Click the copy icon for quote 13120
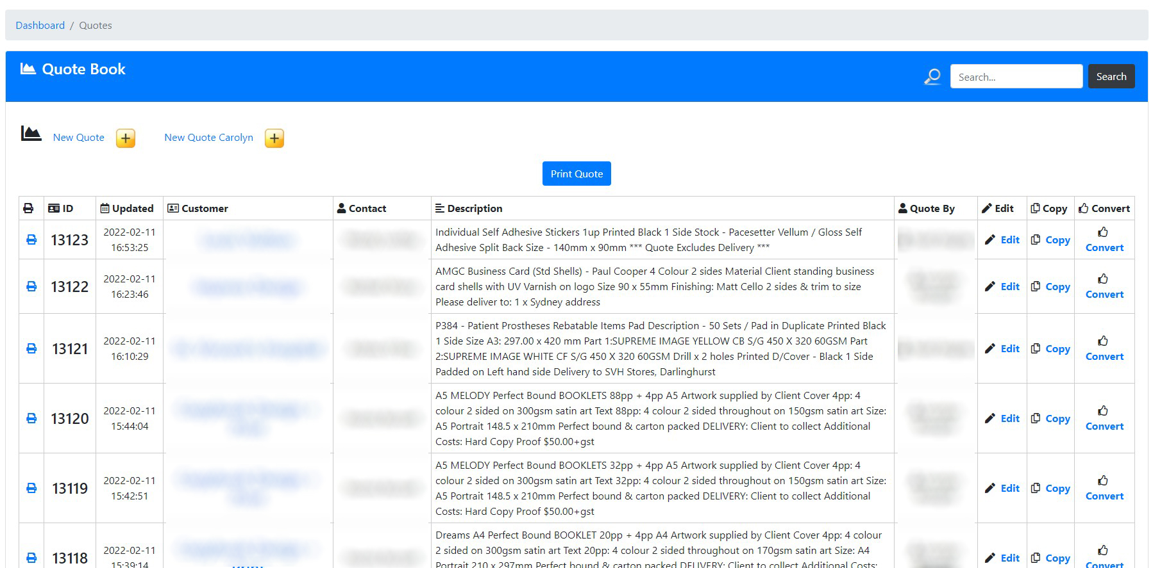 click(1036, 418)
